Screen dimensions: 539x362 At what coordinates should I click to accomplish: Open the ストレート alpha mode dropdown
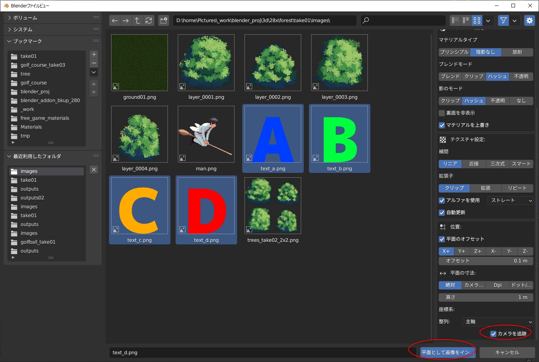pyautogui.click(x=510, y=201)
